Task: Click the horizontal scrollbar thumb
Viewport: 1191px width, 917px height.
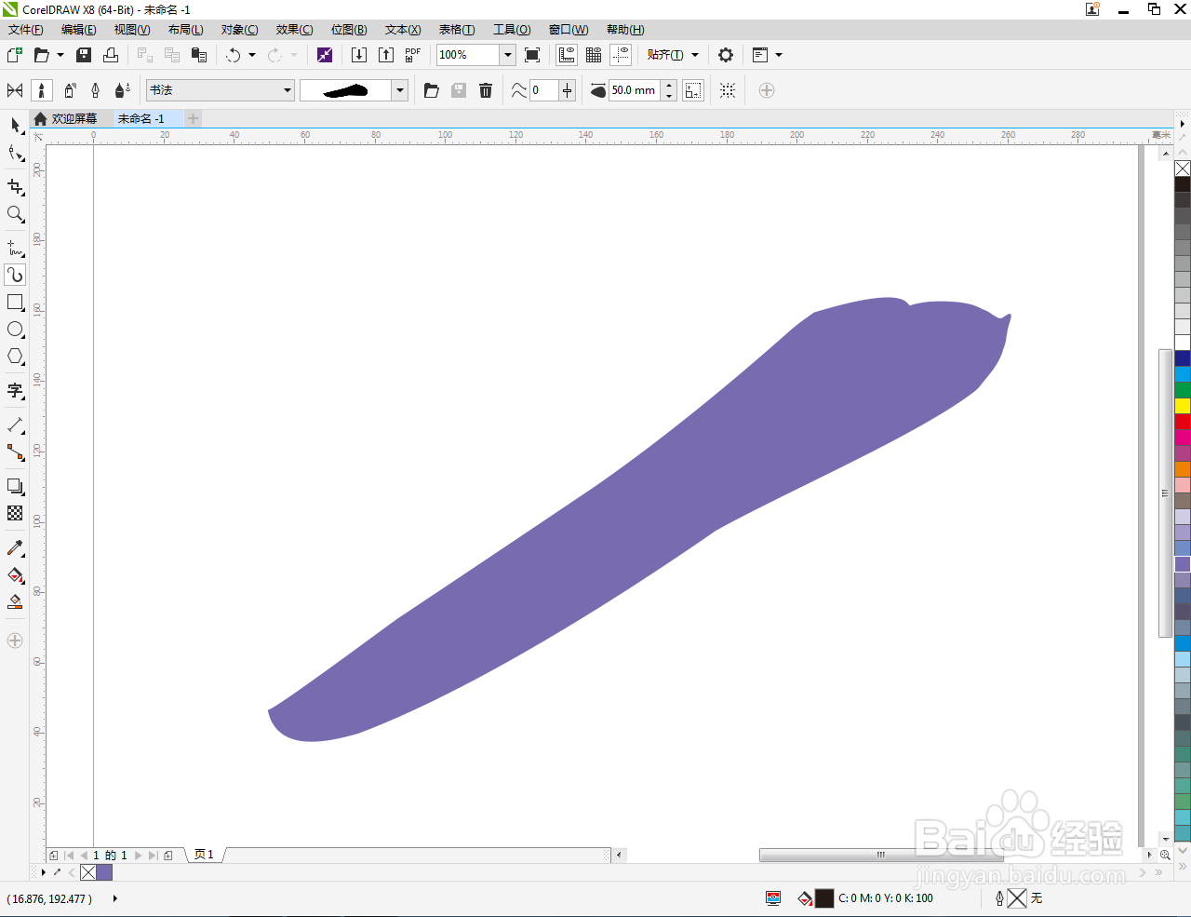Action: click(880, 855)
